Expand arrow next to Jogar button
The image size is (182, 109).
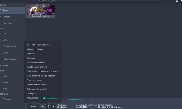tap(42, 106)
